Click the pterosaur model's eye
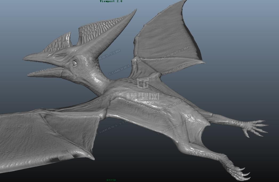 (x=75, y=63)
